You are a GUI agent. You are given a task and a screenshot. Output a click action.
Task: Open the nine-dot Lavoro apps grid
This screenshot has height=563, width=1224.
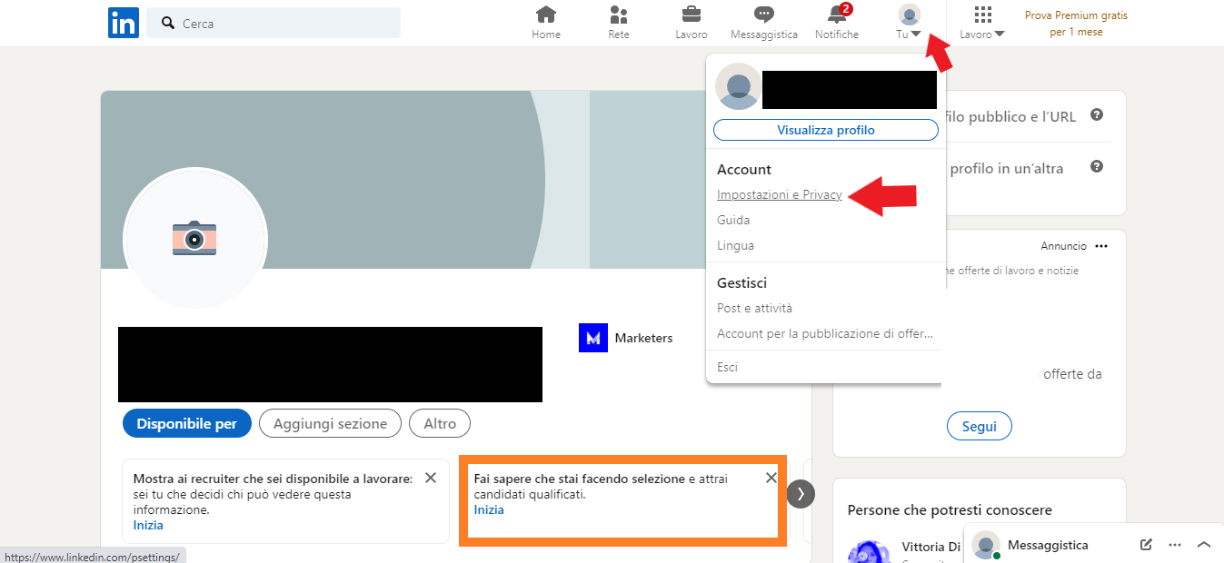[981, 15]
